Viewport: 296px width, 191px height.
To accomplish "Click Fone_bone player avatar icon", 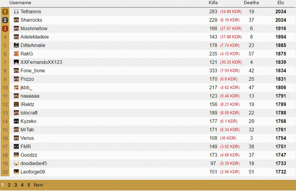I will tap(16, 71).
